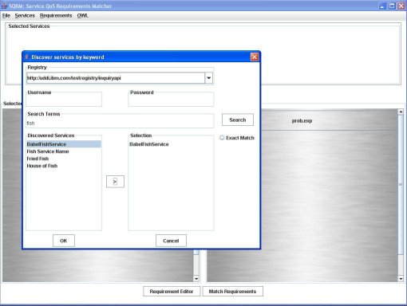Click Cancel in the discover dialog
The width and height of the screenshot is (407, 306).
(171, 241)
